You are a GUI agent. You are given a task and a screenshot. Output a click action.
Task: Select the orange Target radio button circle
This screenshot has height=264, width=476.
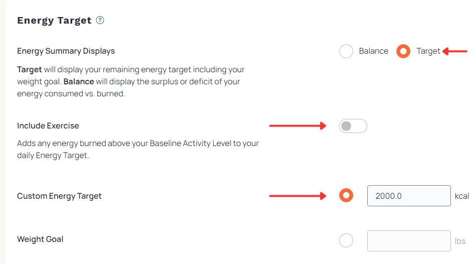(x=403, y=51)
